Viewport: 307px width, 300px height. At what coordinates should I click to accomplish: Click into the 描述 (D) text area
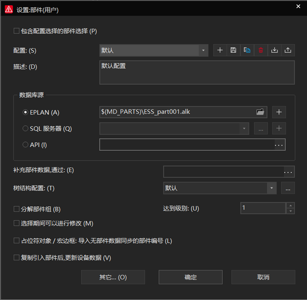click(x=197, y=73)
